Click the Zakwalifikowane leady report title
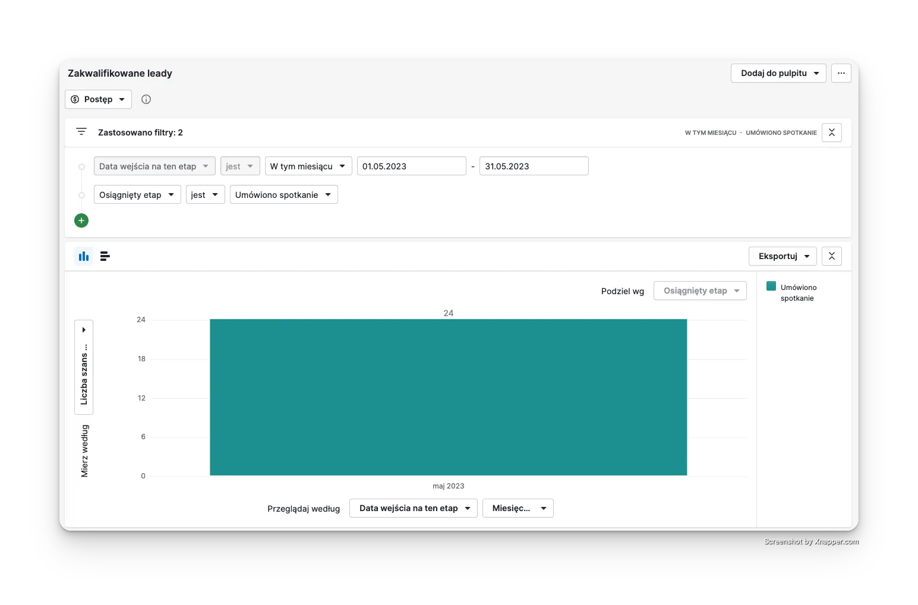This screenshot has height=605, width=918. pos(120,73)
